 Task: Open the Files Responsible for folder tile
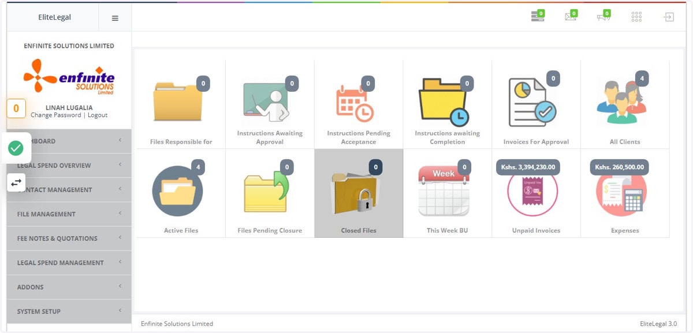tap(181, 104)
